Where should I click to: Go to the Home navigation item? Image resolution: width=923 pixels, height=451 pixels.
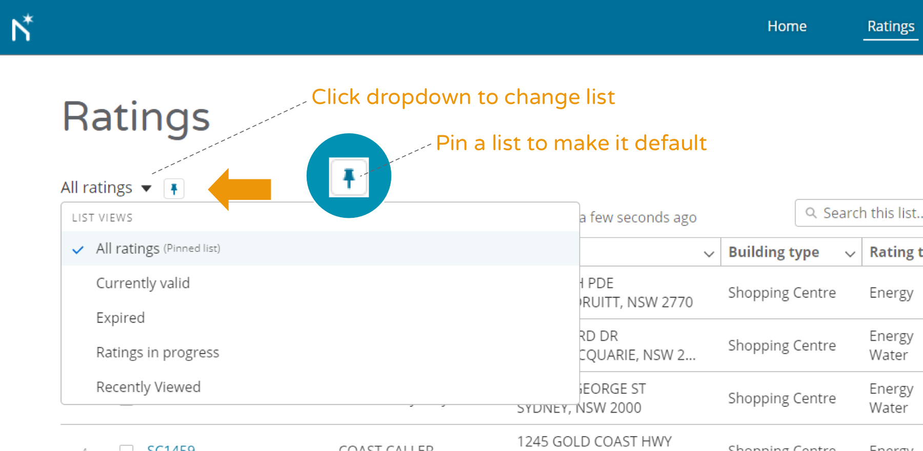pos(787,26)
